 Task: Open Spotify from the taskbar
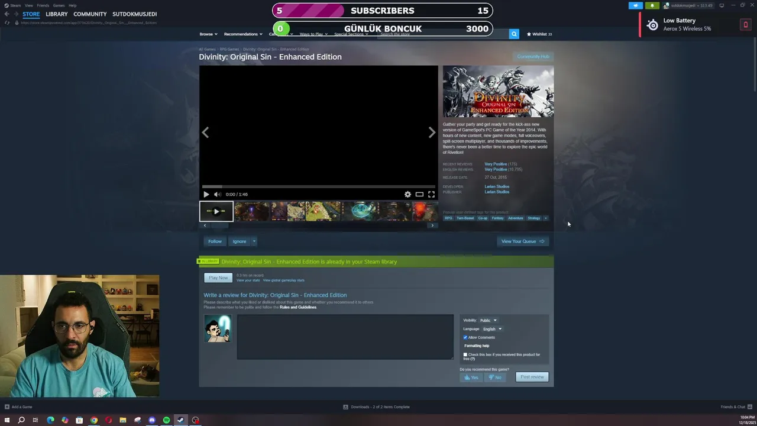point(166,420)
